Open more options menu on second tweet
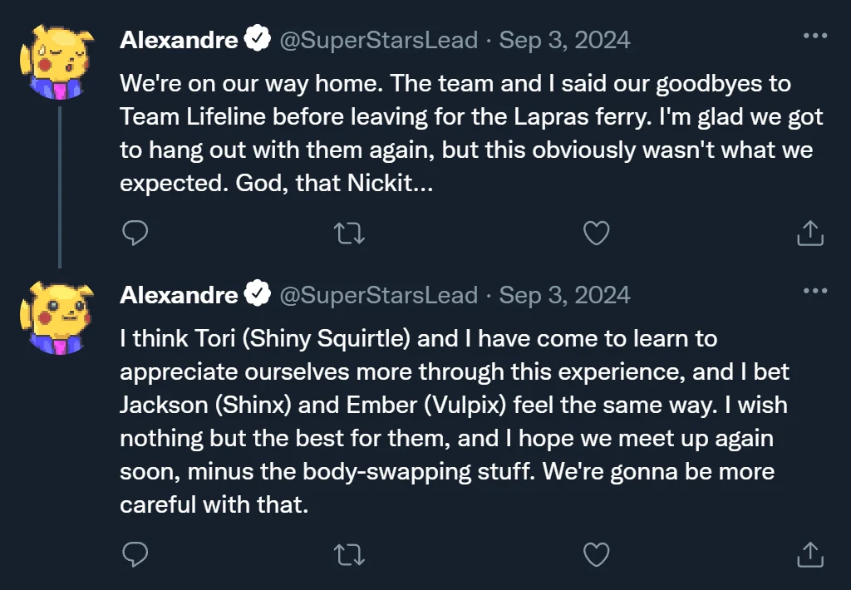 (814, 291)
